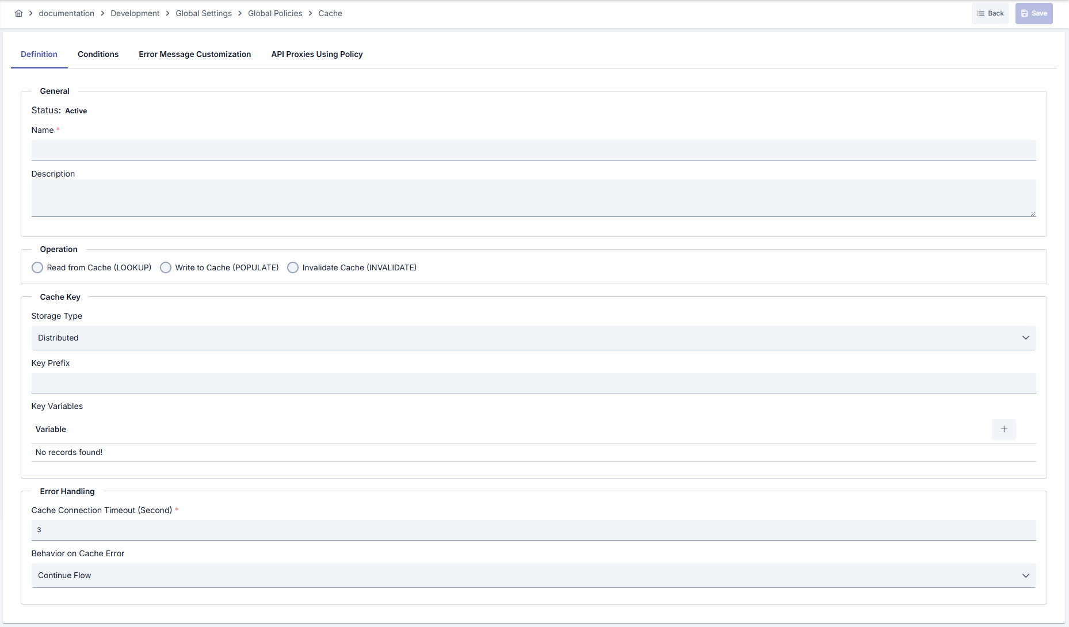Click the Back button
The width and height of the screenshot is (1069, 627).
[x=990, y=13]
